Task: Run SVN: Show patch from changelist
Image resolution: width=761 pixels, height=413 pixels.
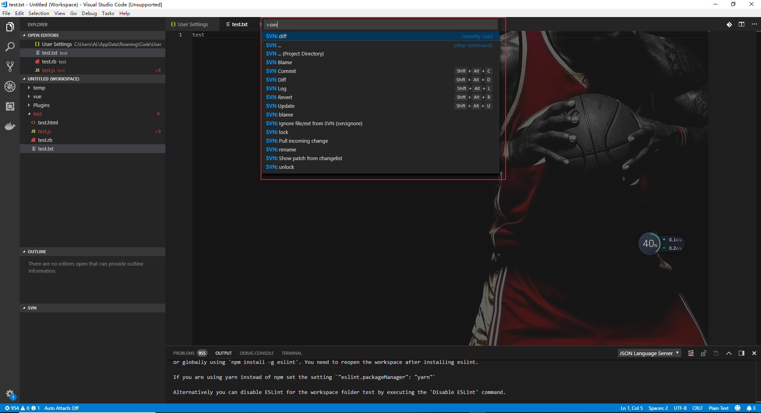Action: [380, 159]
